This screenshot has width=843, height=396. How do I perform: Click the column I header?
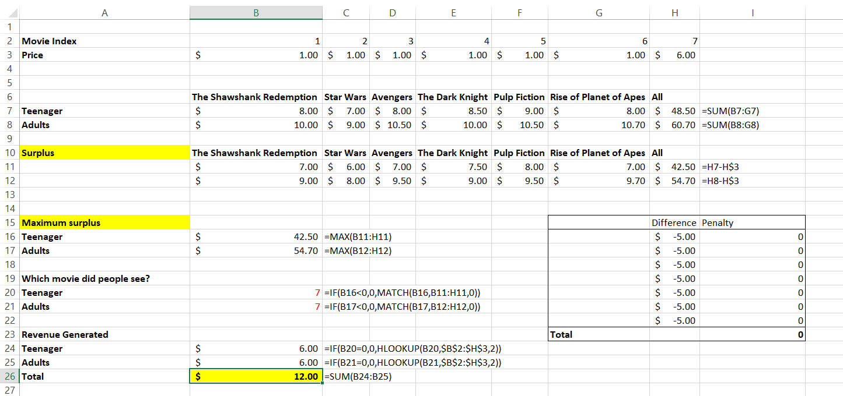pyautogui.click(x=753, y=13)
